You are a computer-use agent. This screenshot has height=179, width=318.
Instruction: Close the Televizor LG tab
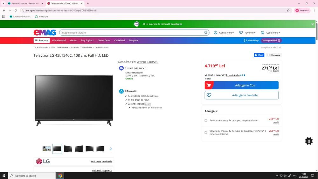(x=82, y=3)
